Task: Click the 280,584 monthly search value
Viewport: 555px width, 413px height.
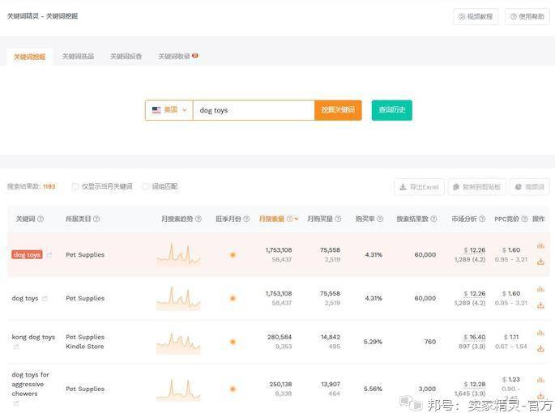Action: [280, 337]
